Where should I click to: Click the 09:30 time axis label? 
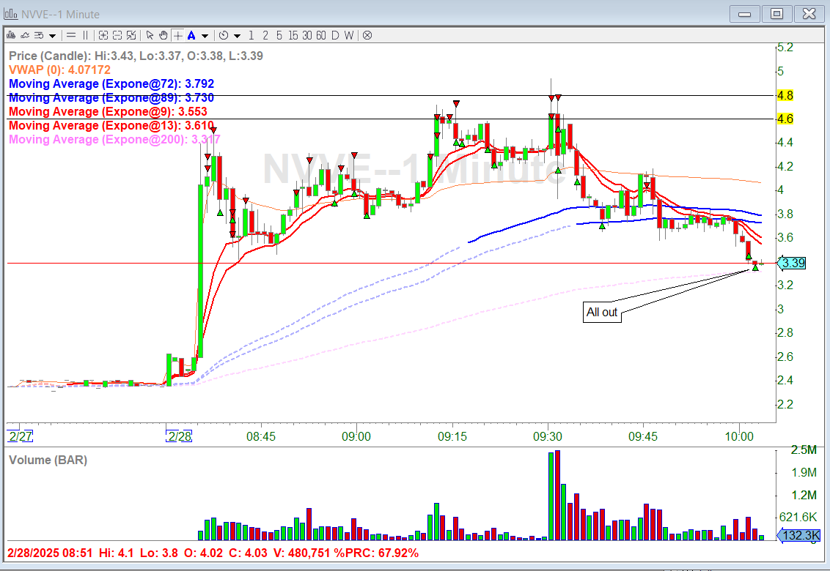tap(547, 436)
